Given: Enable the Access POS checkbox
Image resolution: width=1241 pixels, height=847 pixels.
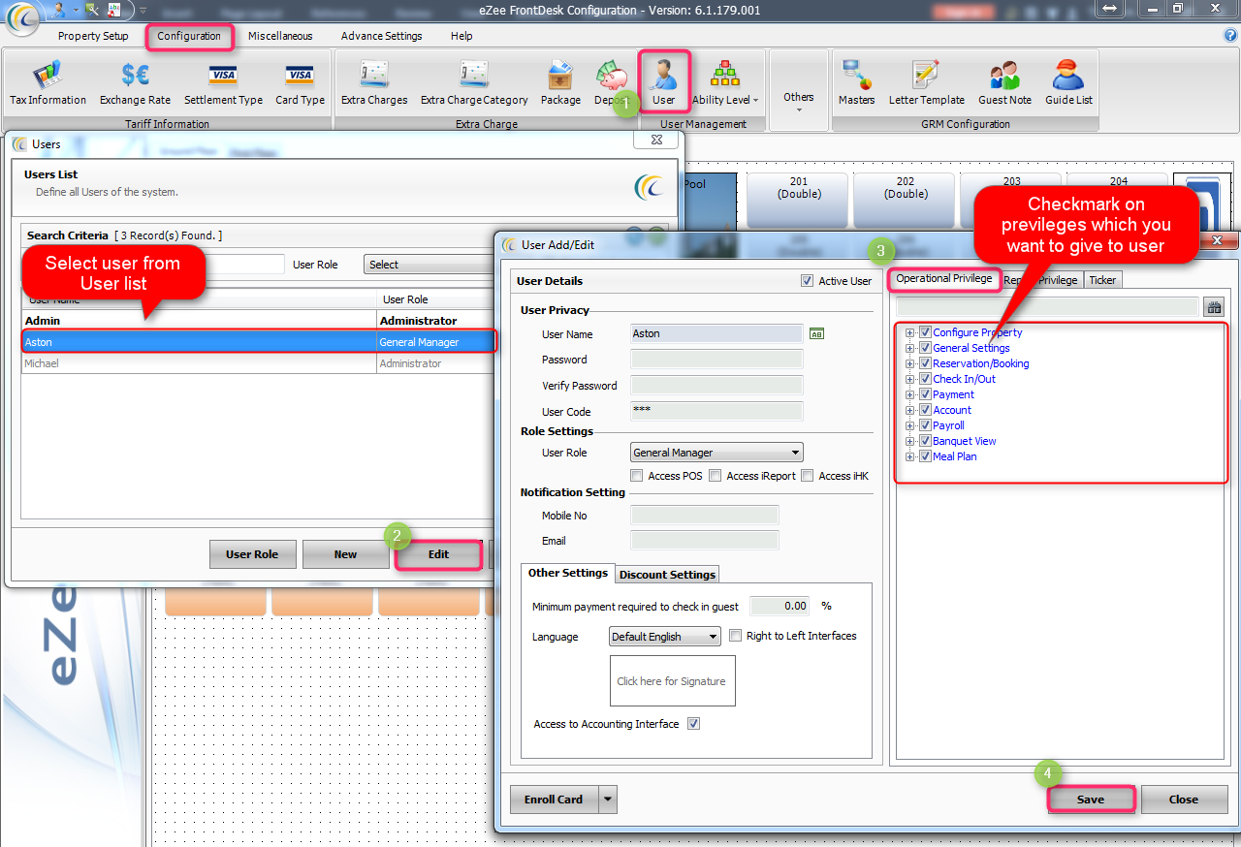Looking at the screenshot, I should pos(636,476).
